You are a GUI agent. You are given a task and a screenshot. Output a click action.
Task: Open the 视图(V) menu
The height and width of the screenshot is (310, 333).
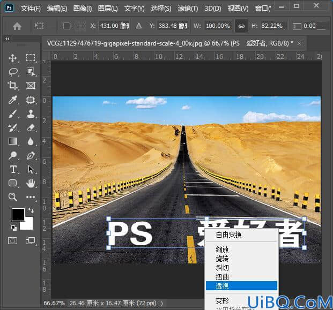pyautogui.click(x=238, y=9)
